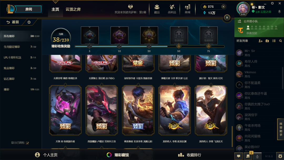Screen dimensions: 284x160
Task: Click the 返回 back button
Action: [13, 22]
